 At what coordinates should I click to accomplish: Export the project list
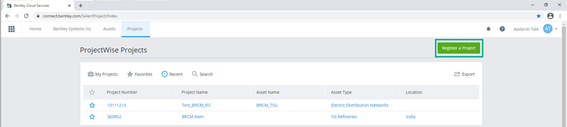pos(464,74)
